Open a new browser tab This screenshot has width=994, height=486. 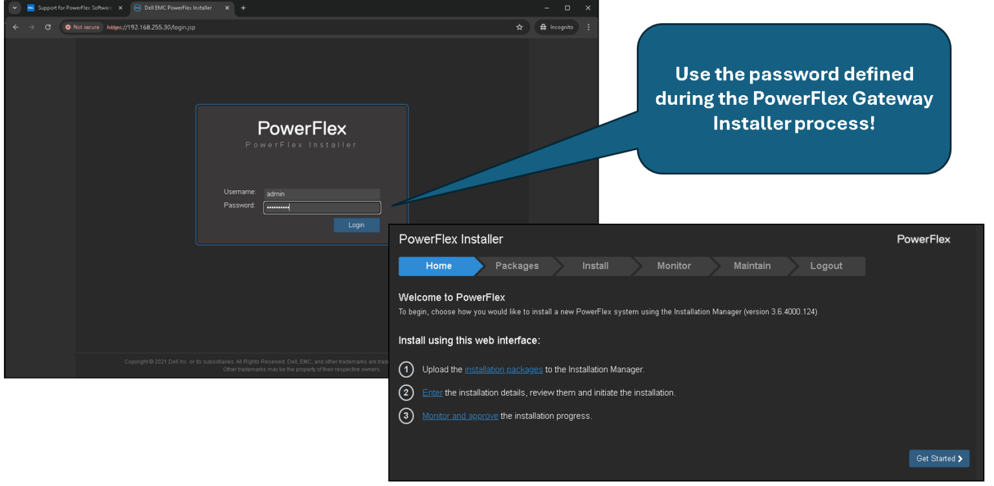point(243,8)
